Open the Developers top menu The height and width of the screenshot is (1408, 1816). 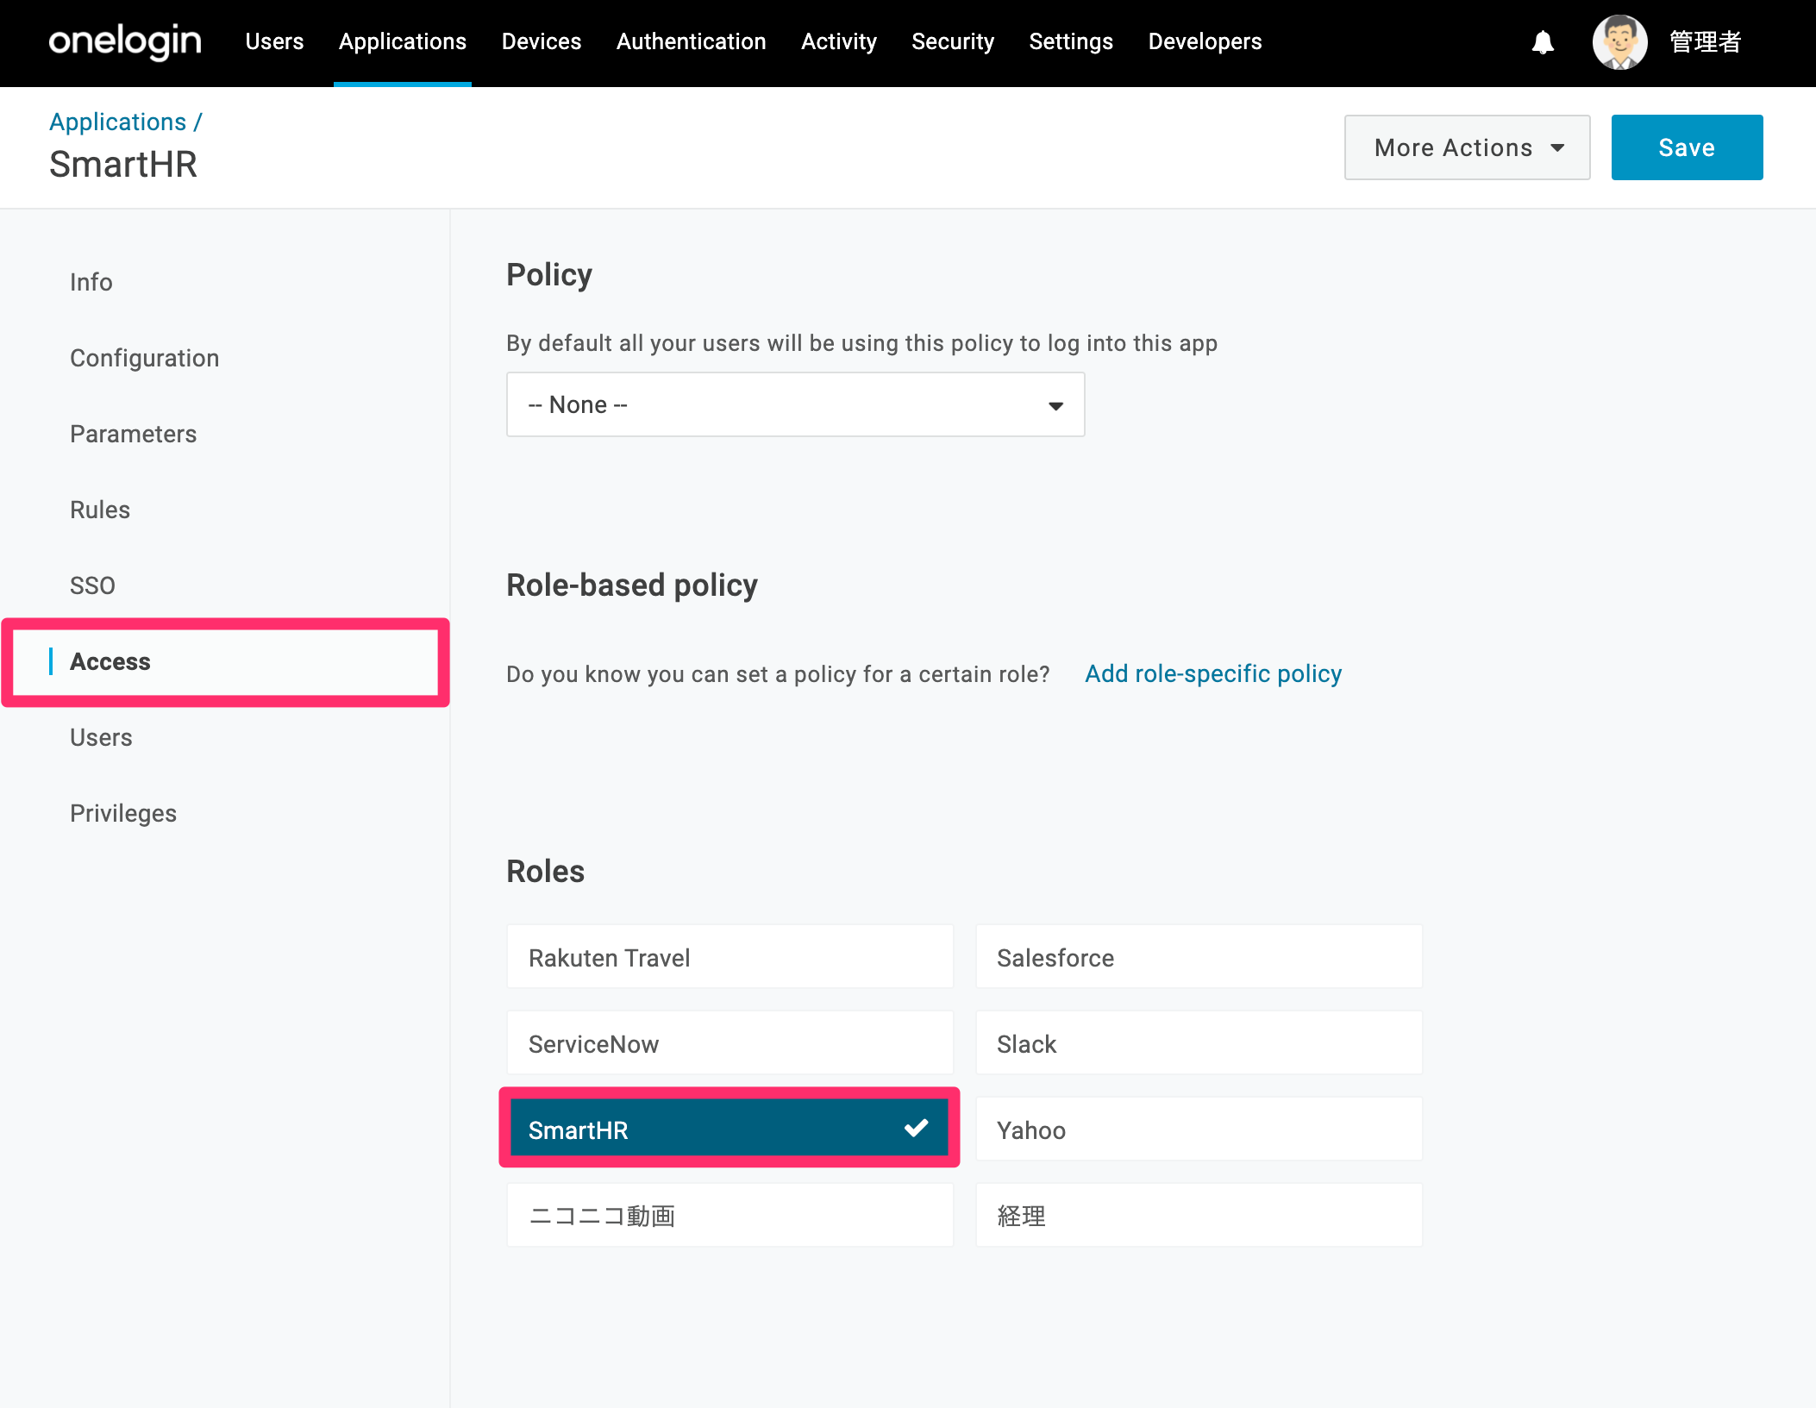click(1205, 41)
